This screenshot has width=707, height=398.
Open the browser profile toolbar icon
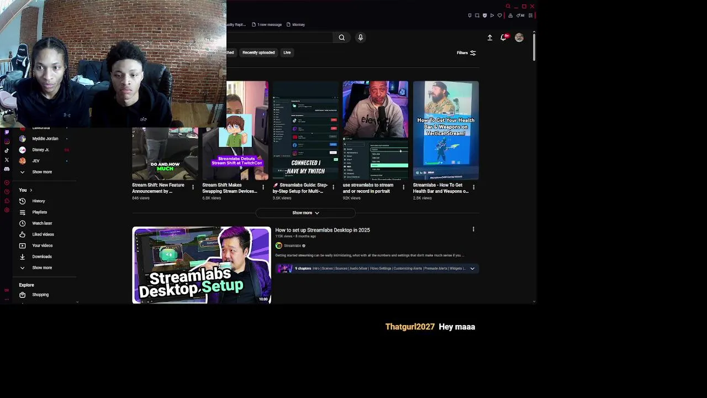510,15
